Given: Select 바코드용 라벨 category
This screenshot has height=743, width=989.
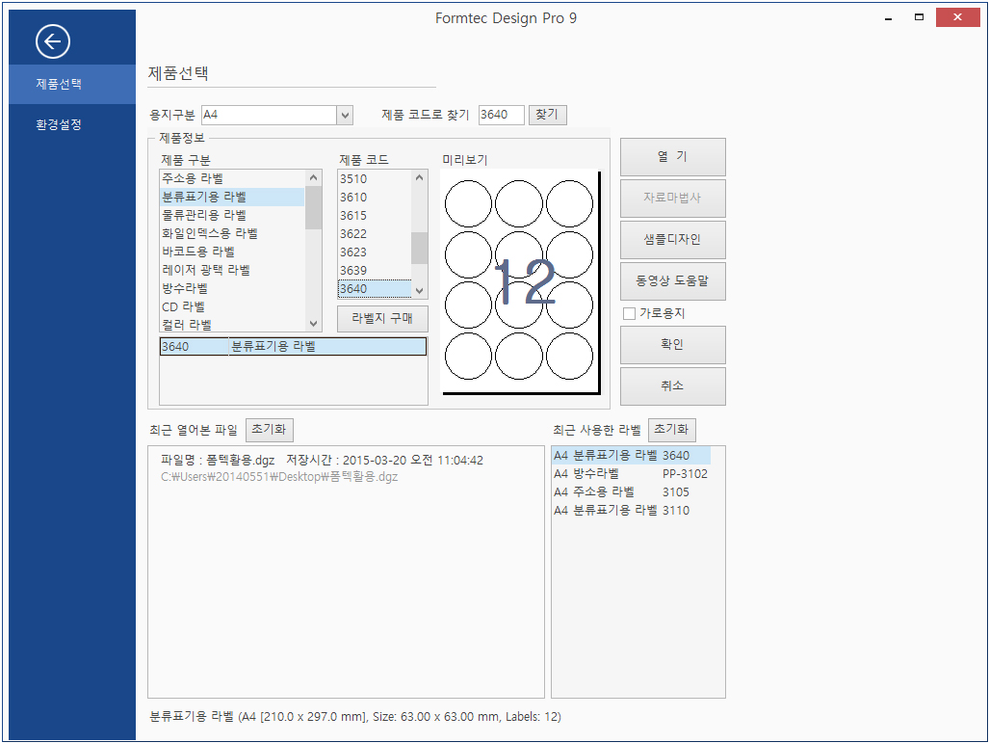Looking at the screenshot, I should [x=232, y=252].
